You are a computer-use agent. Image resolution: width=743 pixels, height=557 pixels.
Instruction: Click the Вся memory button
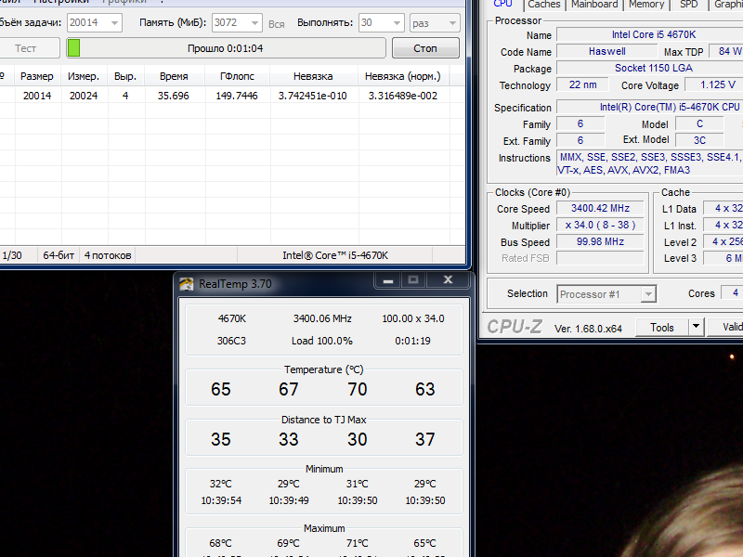[276, 24]
